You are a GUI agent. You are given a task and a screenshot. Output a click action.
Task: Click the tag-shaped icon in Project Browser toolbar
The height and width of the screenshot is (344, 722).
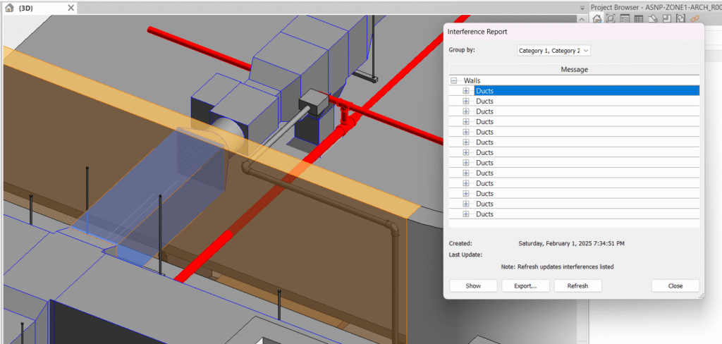point(651,19)
